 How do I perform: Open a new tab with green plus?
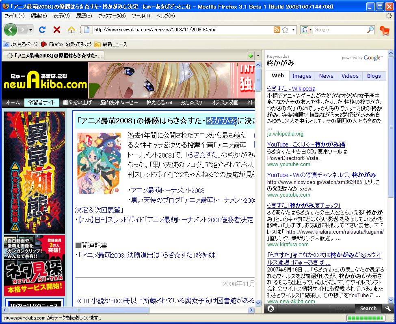point(250,56)
